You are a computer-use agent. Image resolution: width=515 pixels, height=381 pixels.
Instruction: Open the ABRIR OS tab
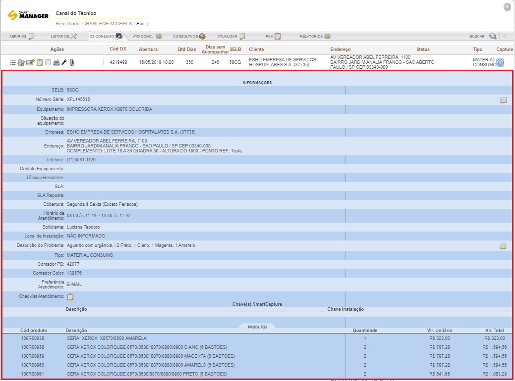(x=22, y=37)
